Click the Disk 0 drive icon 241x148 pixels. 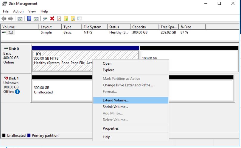coord(6,49)
